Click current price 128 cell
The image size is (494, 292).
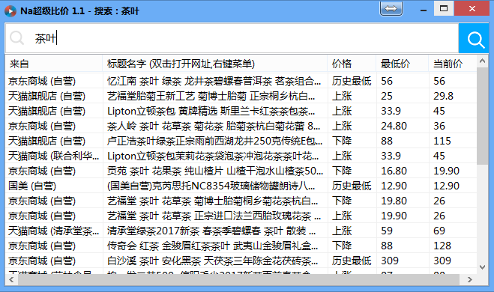click(x=442, y=246)
